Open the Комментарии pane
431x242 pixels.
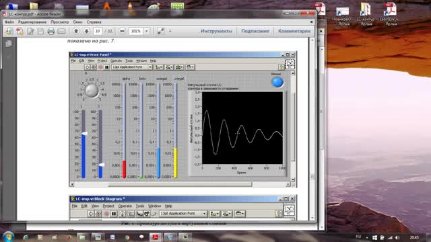[x=294, y=31]
